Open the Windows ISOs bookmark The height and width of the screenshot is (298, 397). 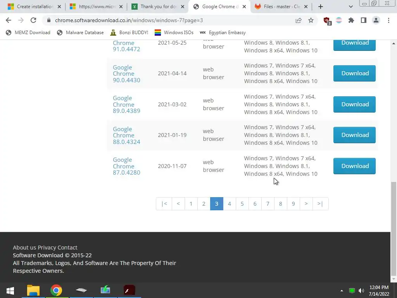coord(174,33)
